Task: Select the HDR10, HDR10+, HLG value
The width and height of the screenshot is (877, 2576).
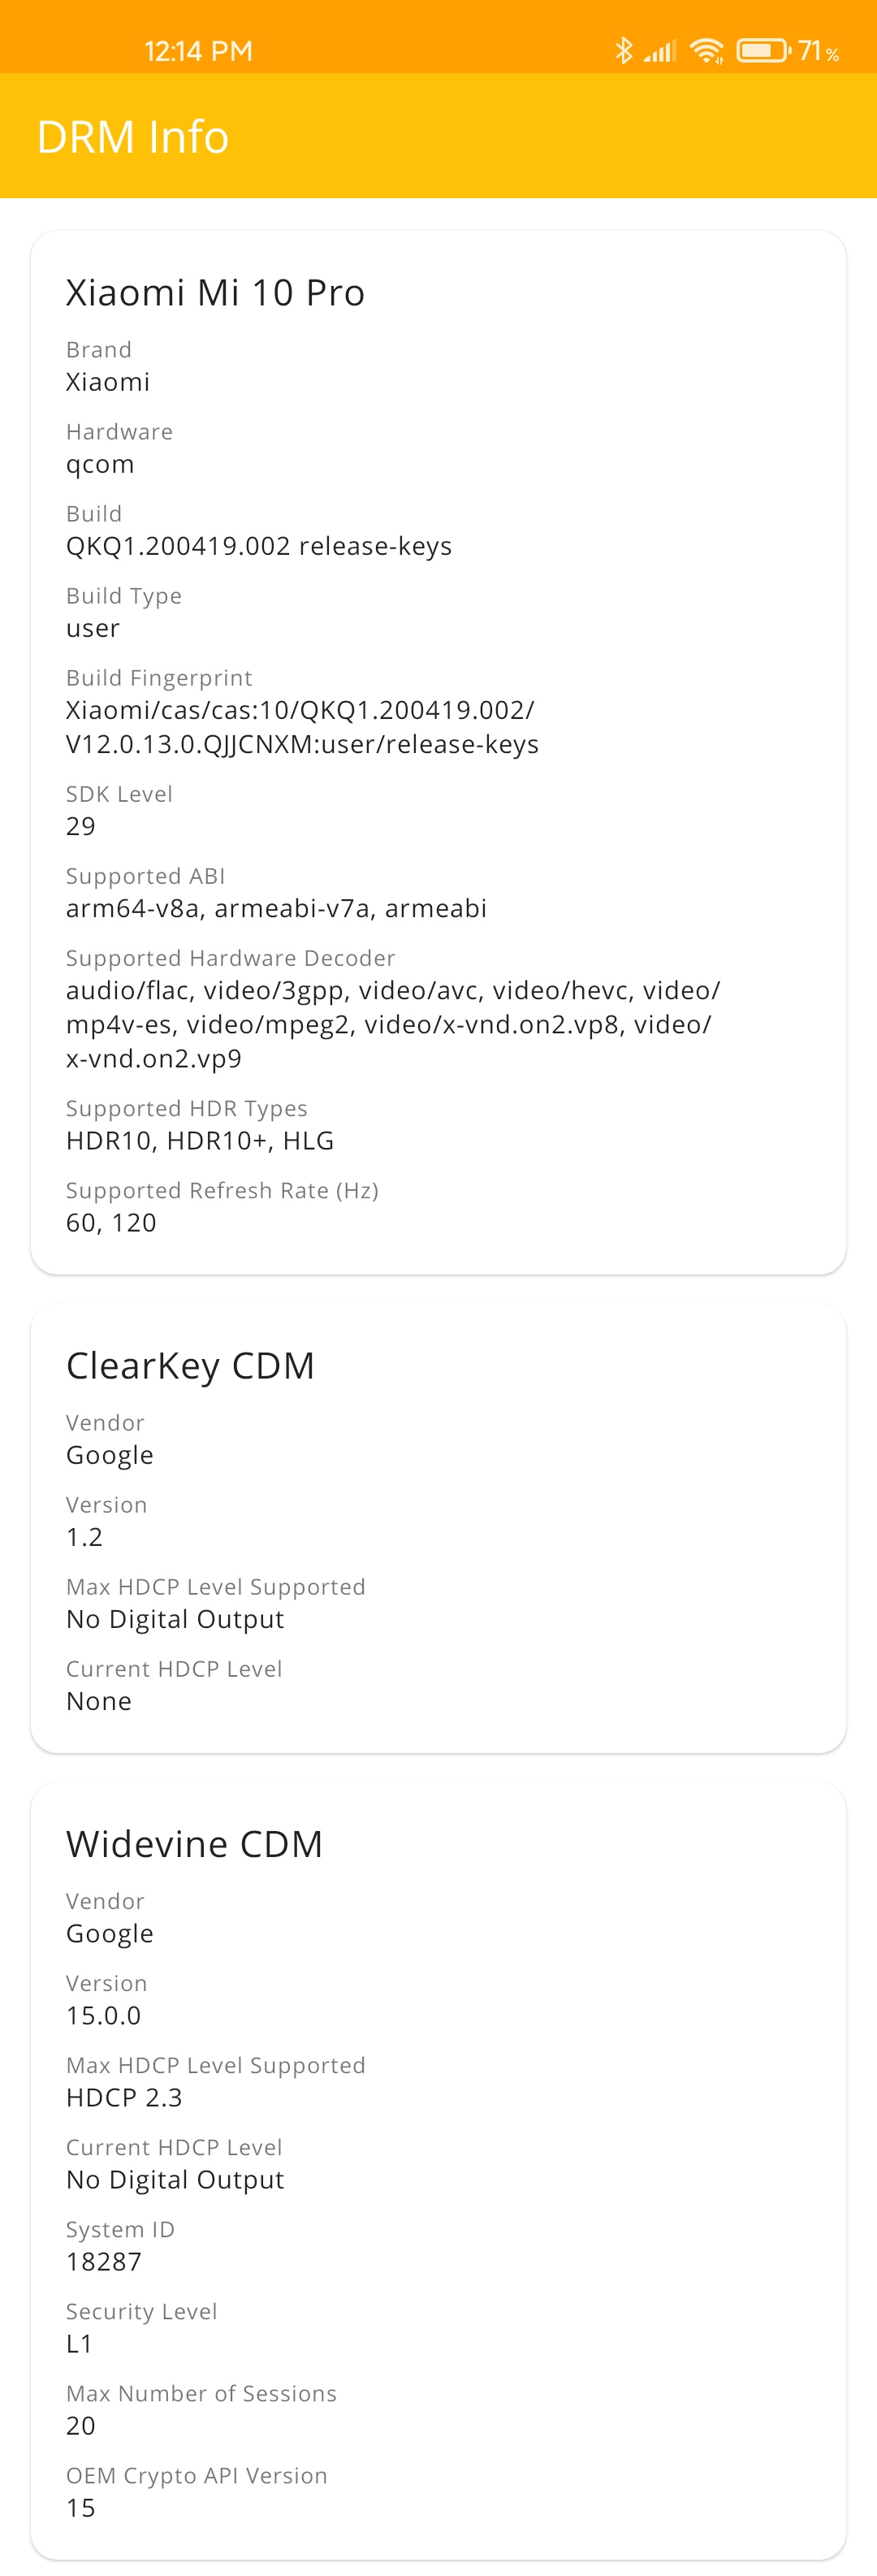Action: 200,1140
